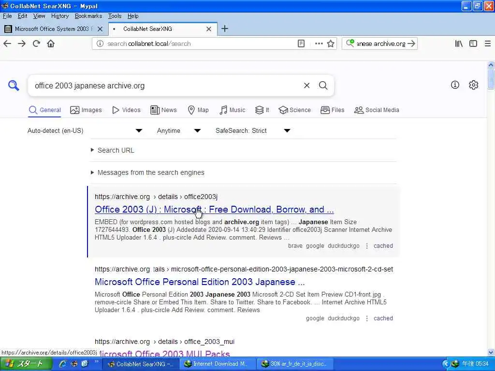Switch to Map search category
Screen dimensions: 495x371
pos(198,110)
